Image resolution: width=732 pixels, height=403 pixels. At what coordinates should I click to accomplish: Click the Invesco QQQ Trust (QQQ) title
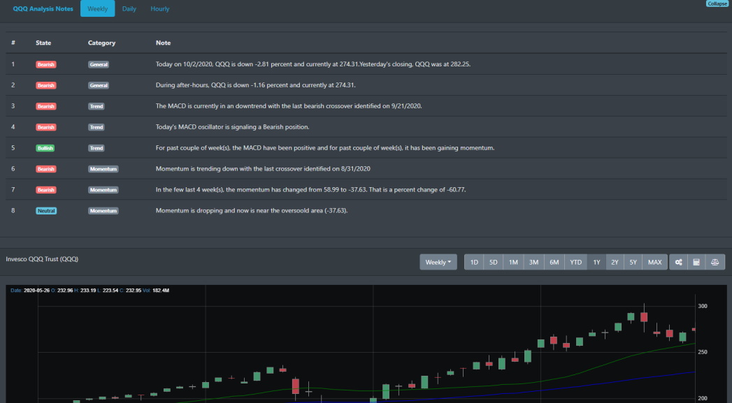click(x=42, y=259)
